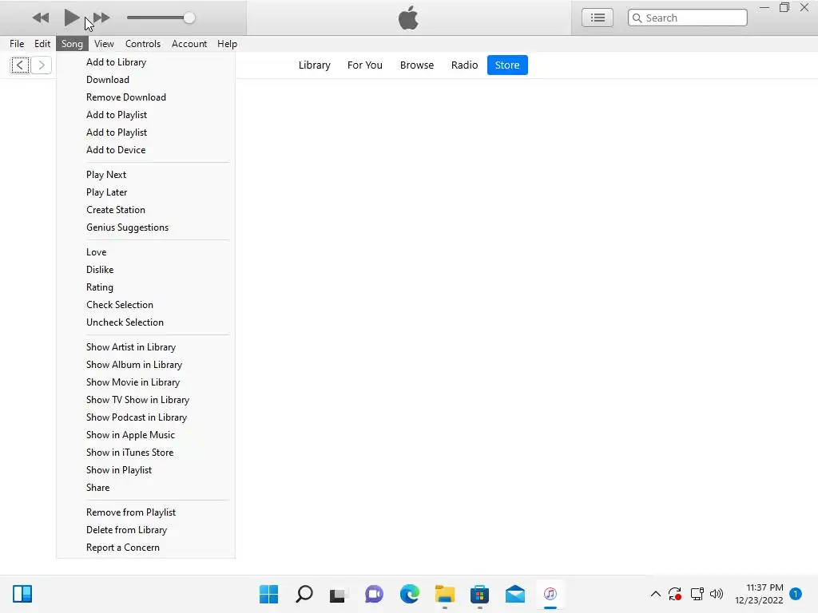The width and height of the screenshot is (818, 613).
Task: Open taskbar Search magnifier
Action: point(304,594)
